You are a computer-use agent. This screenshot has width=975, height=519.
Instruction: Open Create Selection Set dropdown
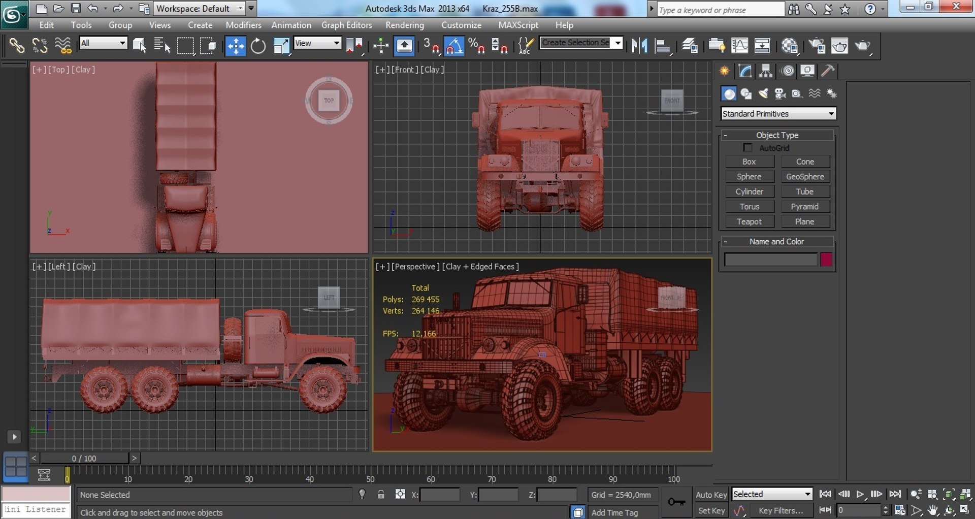coord(581,43)
